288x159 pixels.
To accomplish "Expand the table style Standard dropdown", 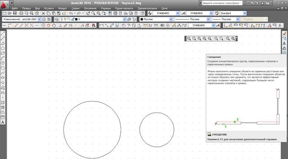I will (245, 13).
